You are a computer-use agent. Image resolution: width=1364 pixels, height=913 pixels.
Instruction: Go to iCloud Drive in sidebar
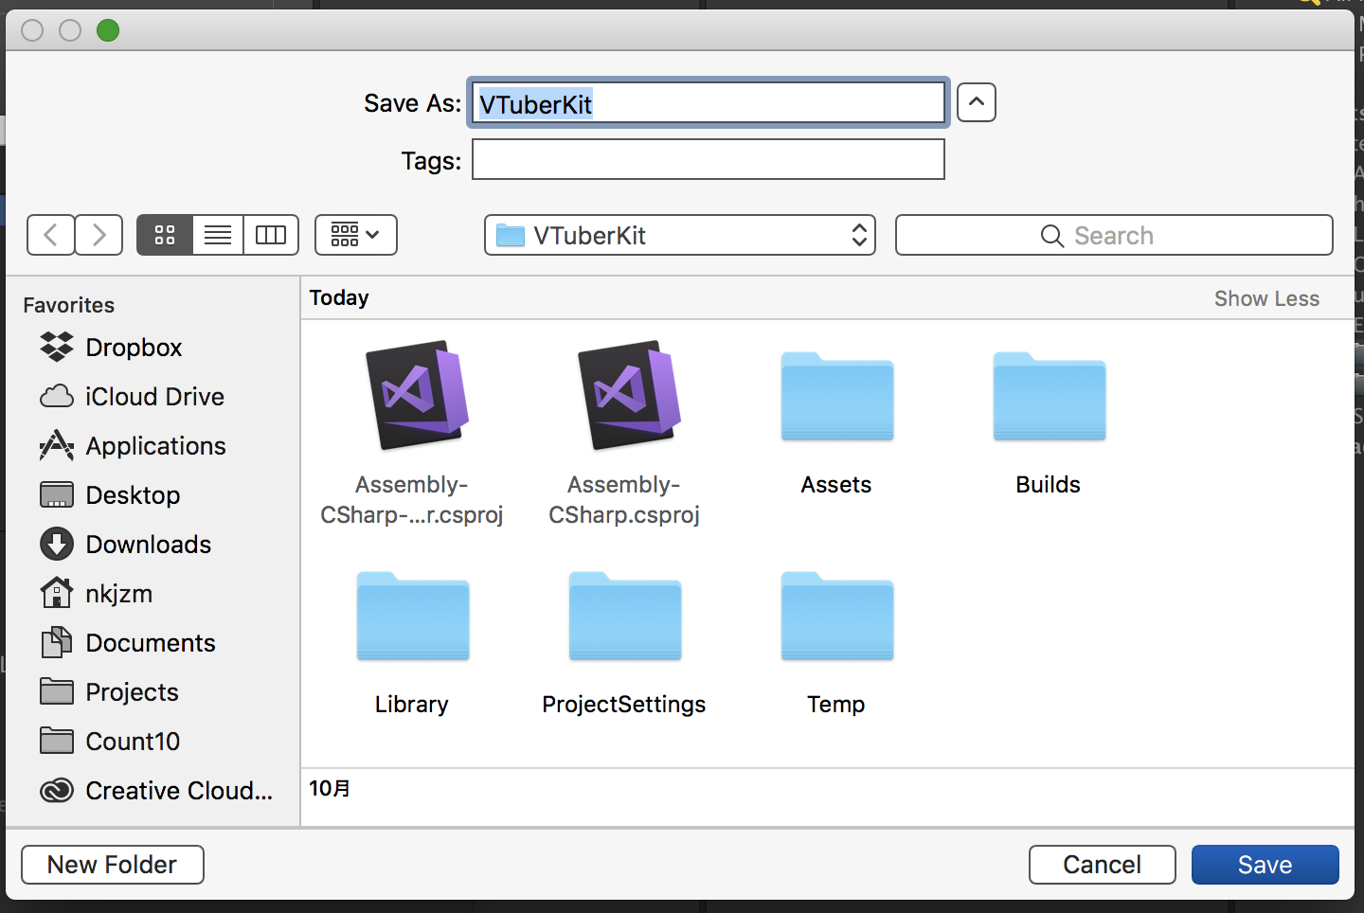point(132,397)
